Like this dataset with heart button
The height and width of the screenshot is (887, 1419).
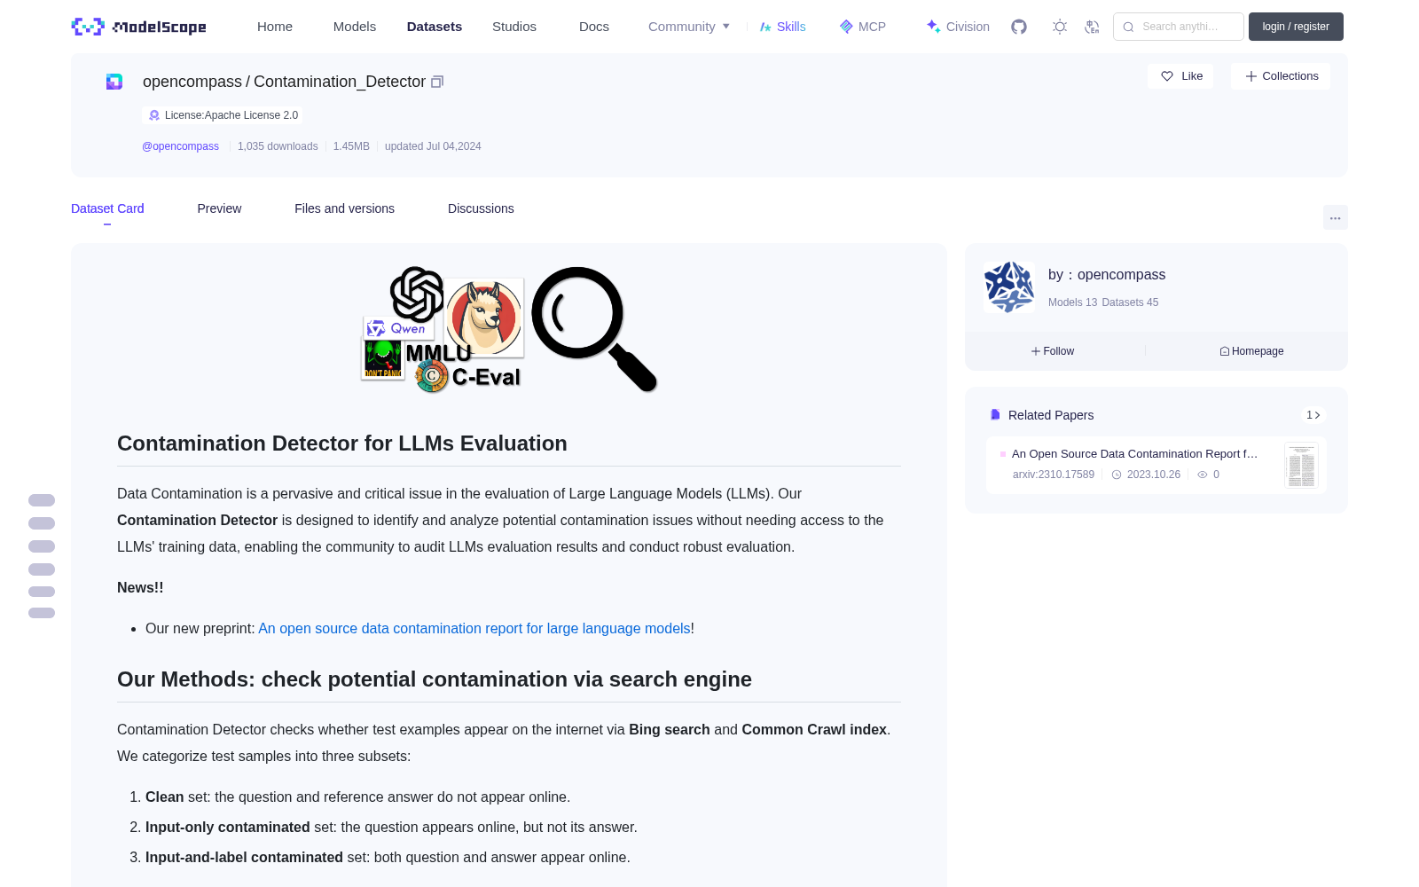click(x=1181, y=76)
